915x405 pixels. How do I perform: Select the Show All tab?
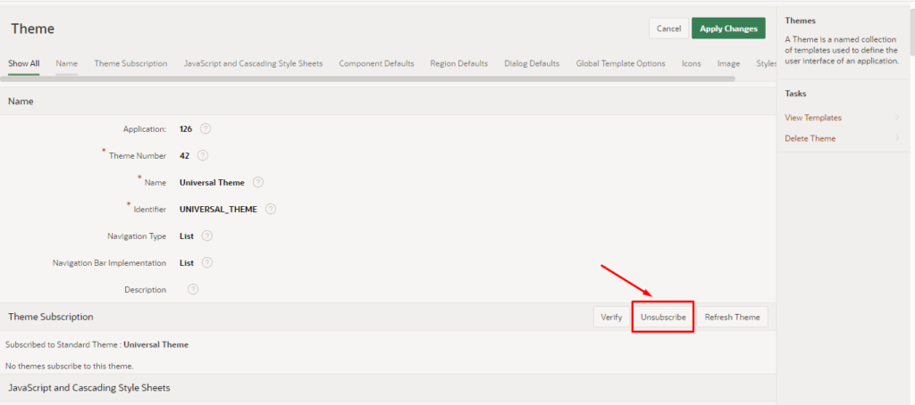pos(23,63)
